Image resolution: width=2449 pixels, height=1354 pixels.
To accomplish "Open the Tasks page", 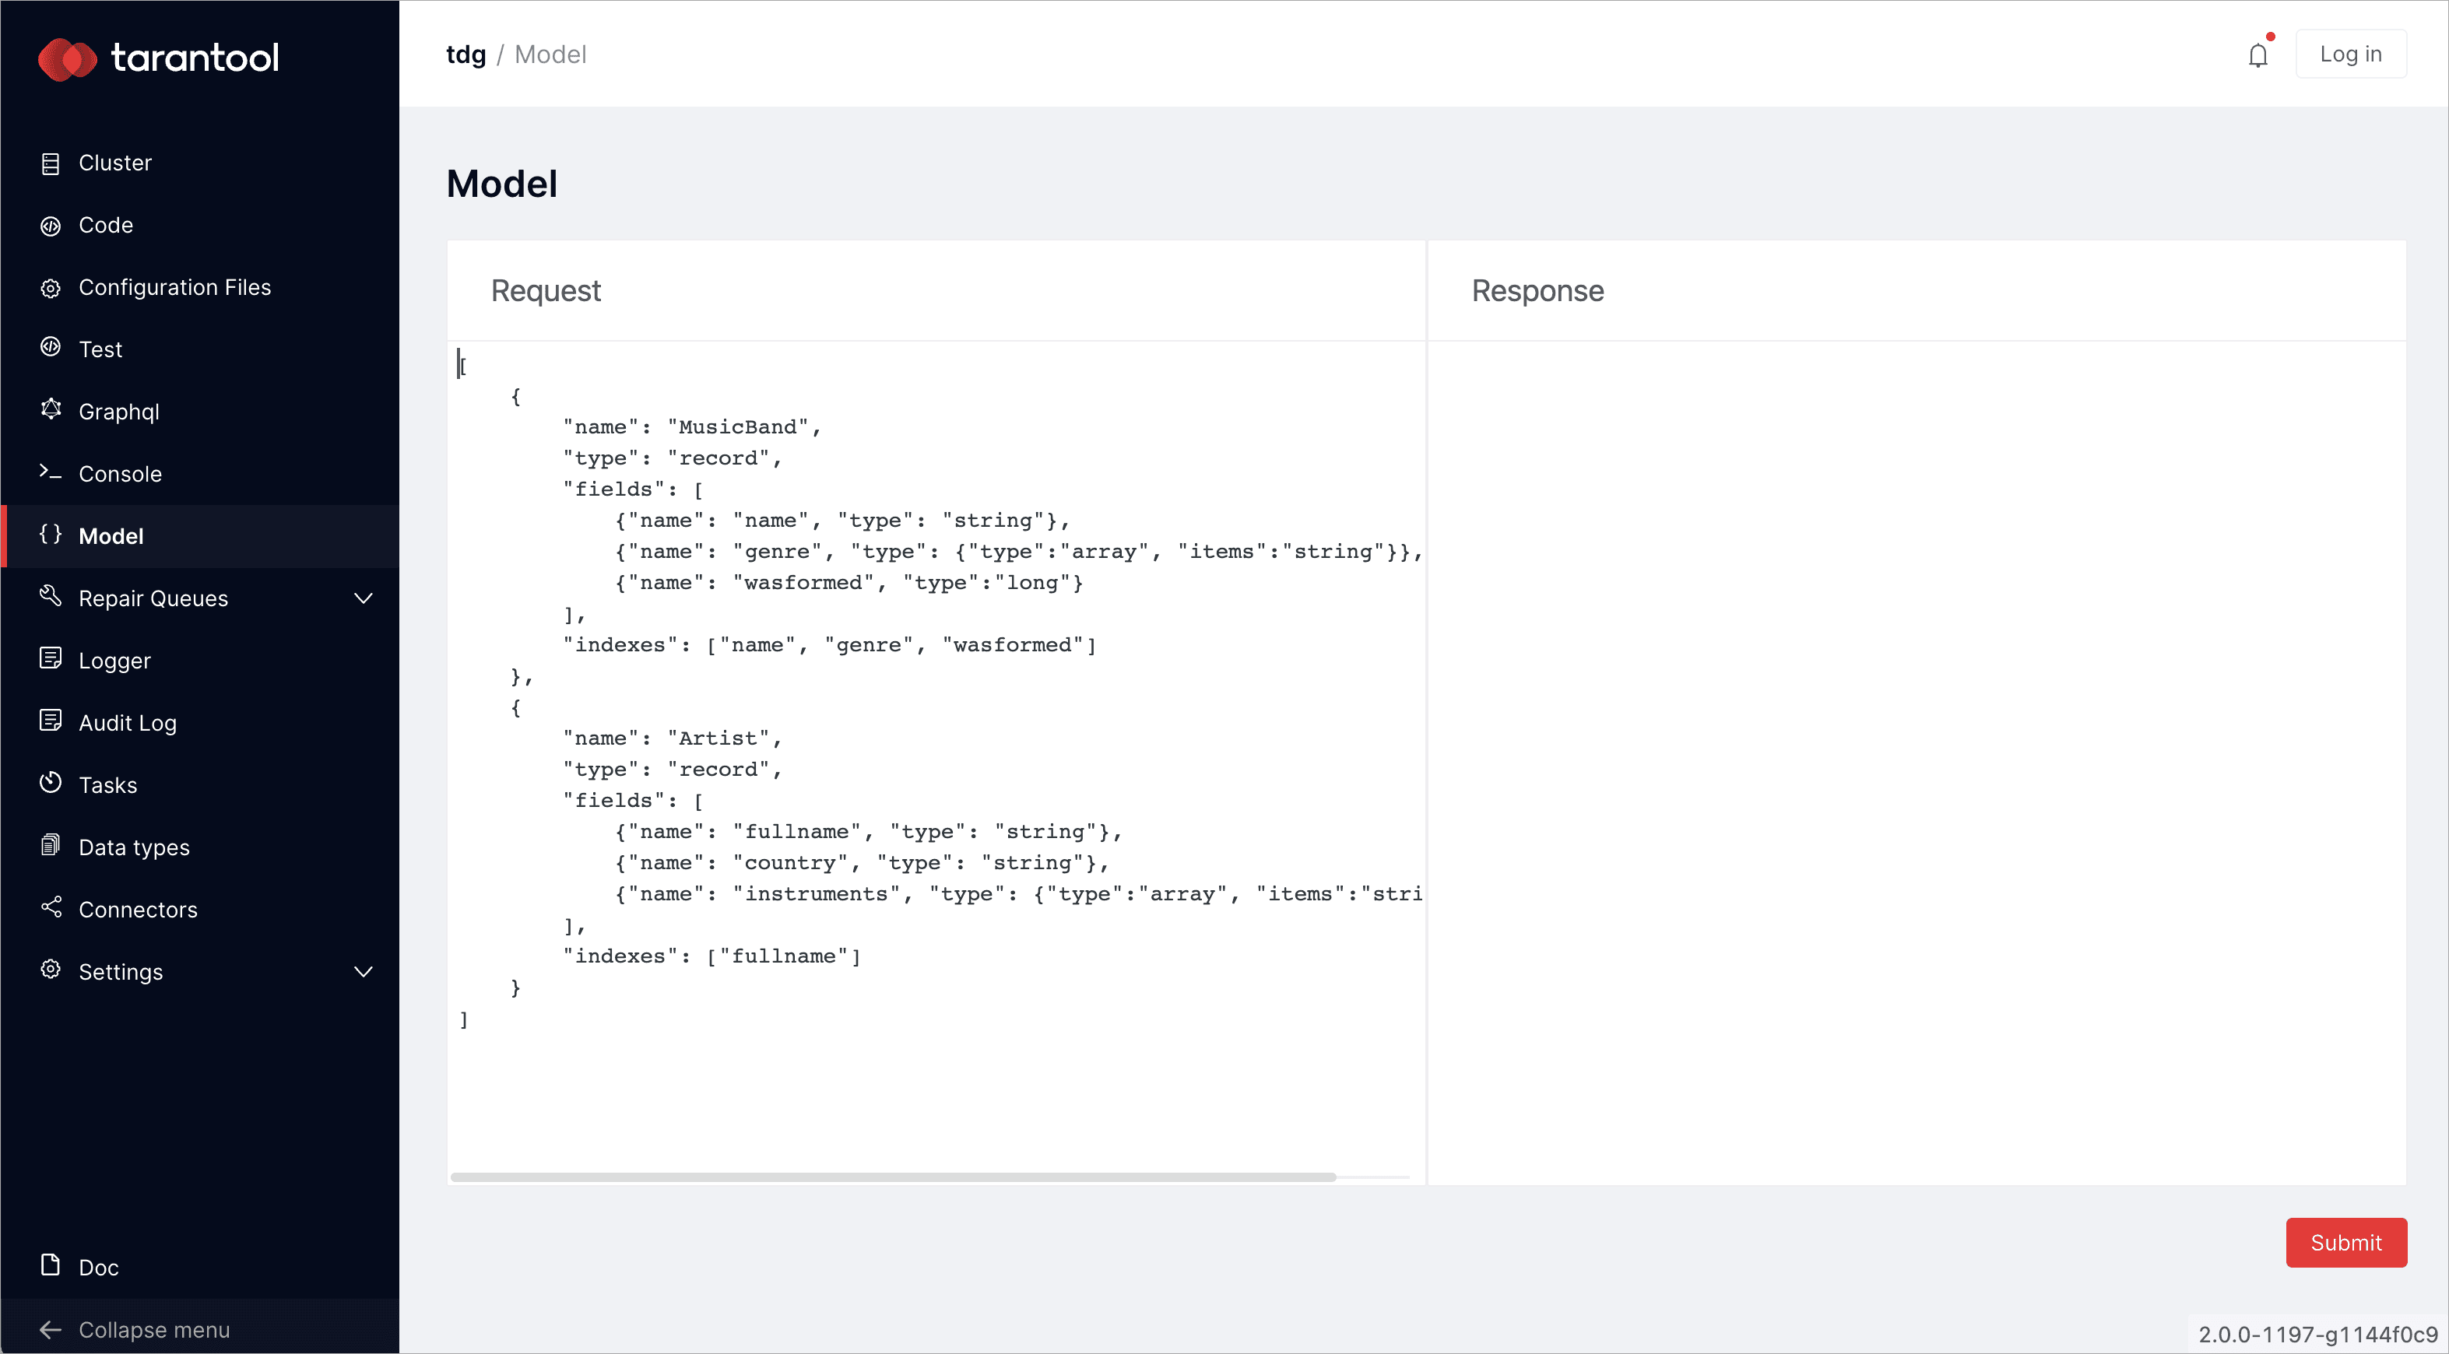I will (199, 786).
